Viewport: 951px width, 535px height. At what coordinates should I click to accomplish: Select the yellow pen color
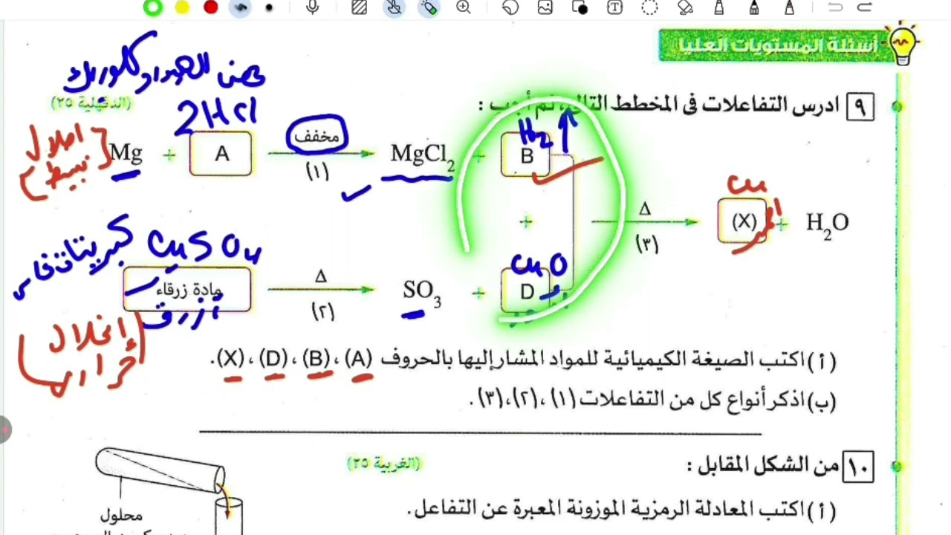coord(182,7)
